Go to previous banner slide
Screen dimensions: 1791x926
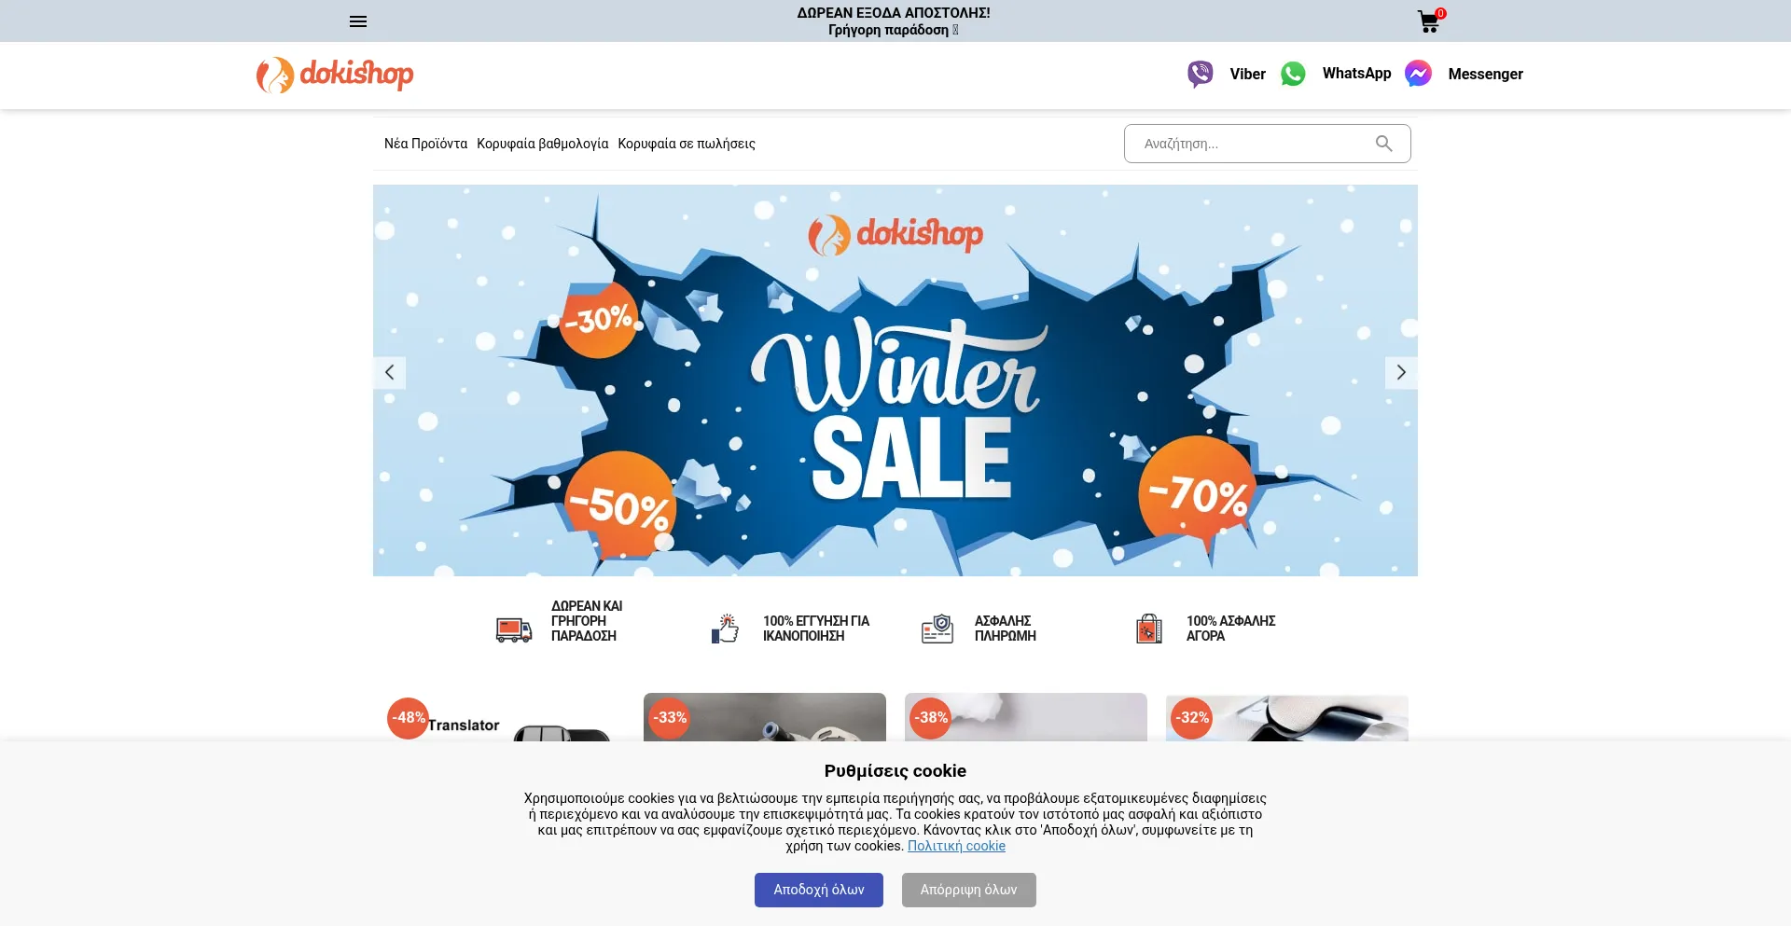point(389,372)
